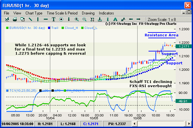Click the left arrow navigation icon

click(131, 19)
